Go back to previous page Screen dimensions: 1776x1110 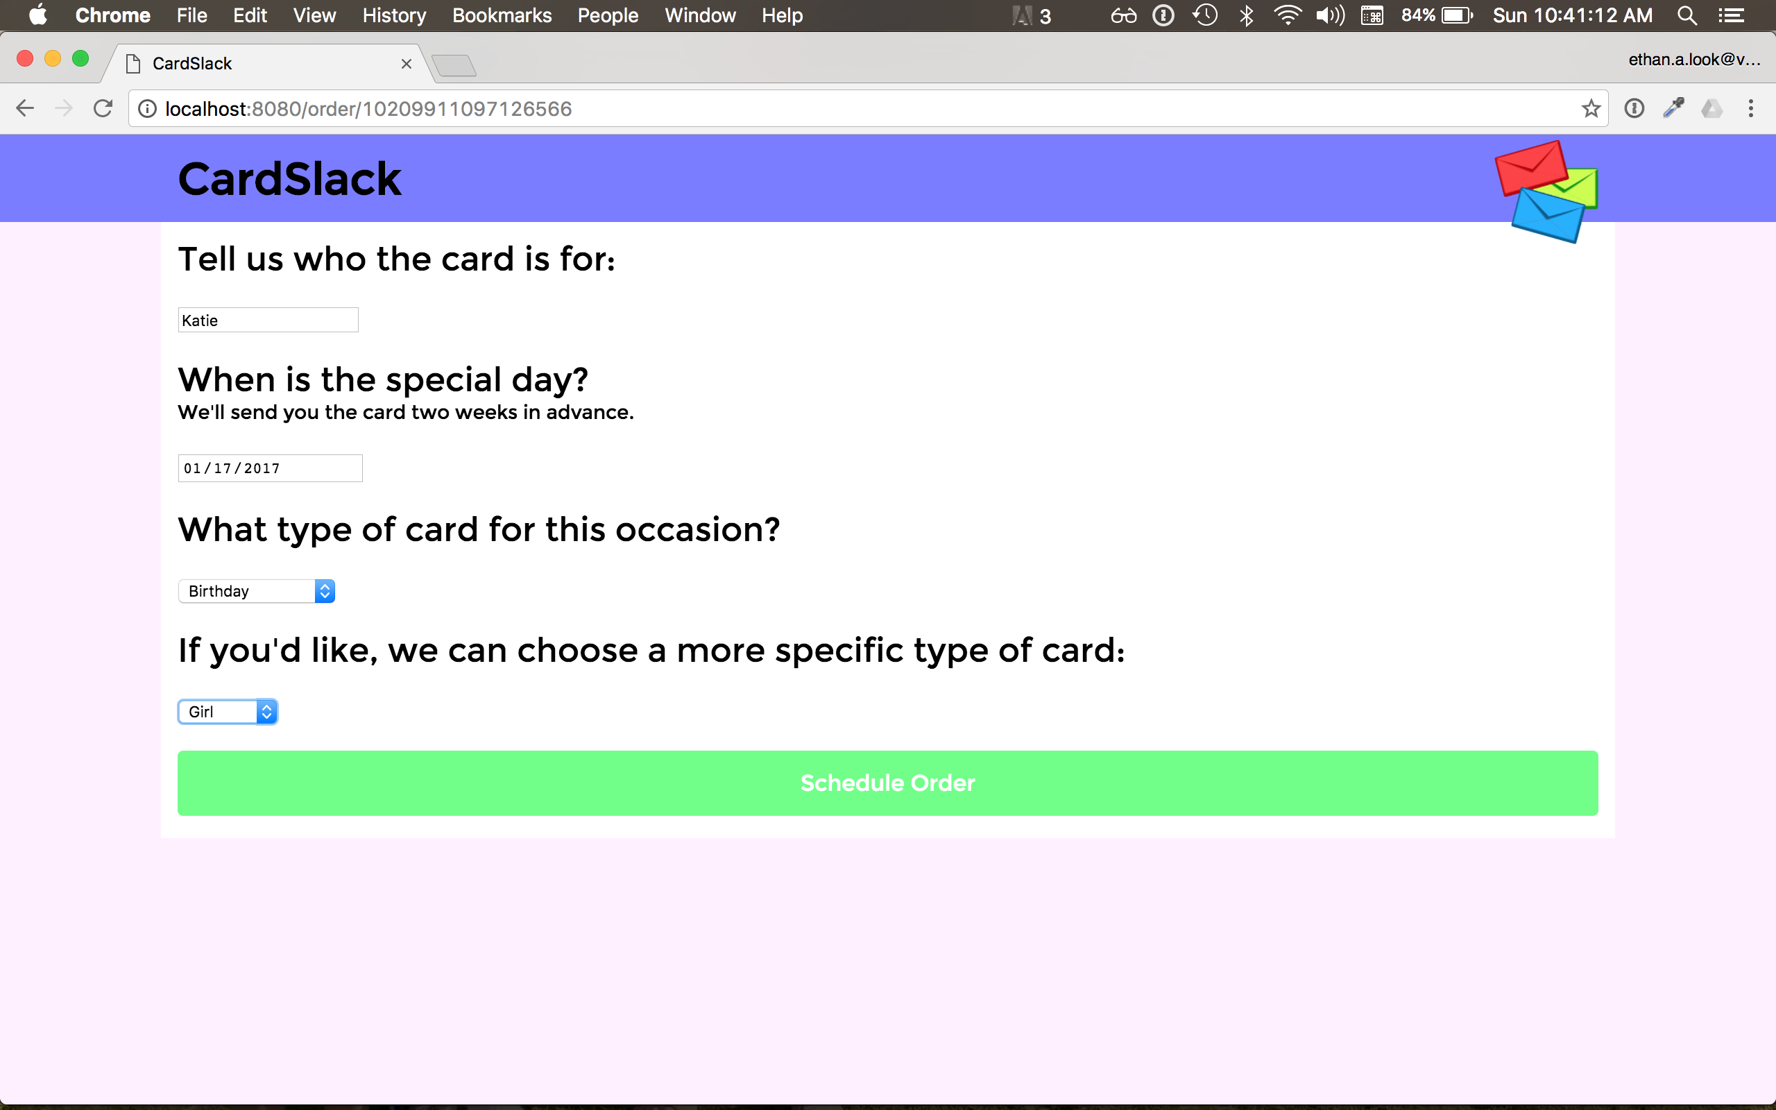coord(25,109)
